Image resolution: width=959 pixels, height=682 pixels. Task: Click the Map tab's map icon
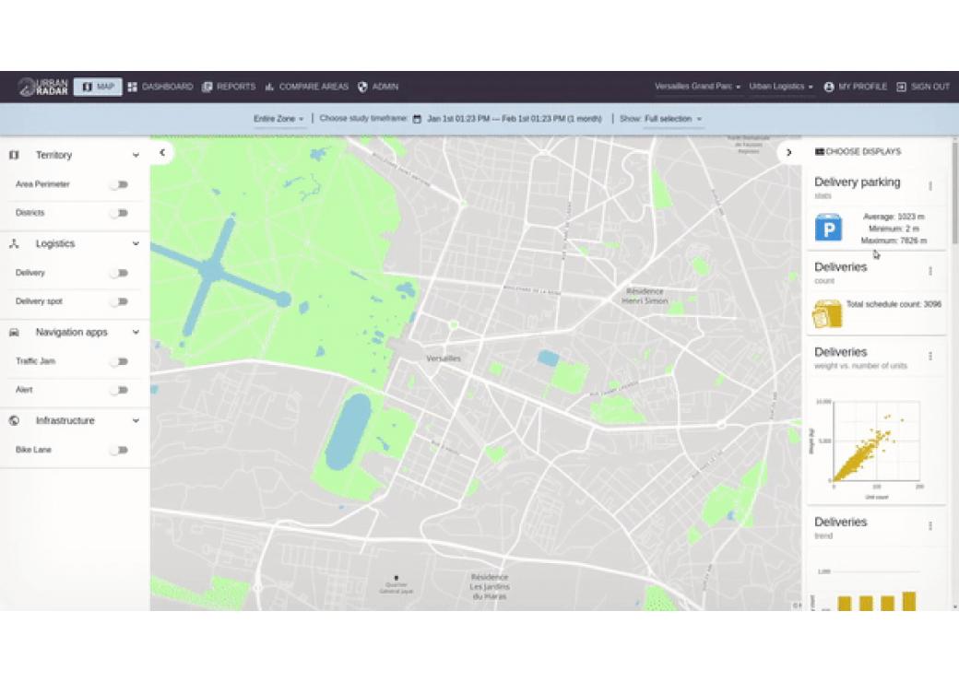click(x=88, y=87)
